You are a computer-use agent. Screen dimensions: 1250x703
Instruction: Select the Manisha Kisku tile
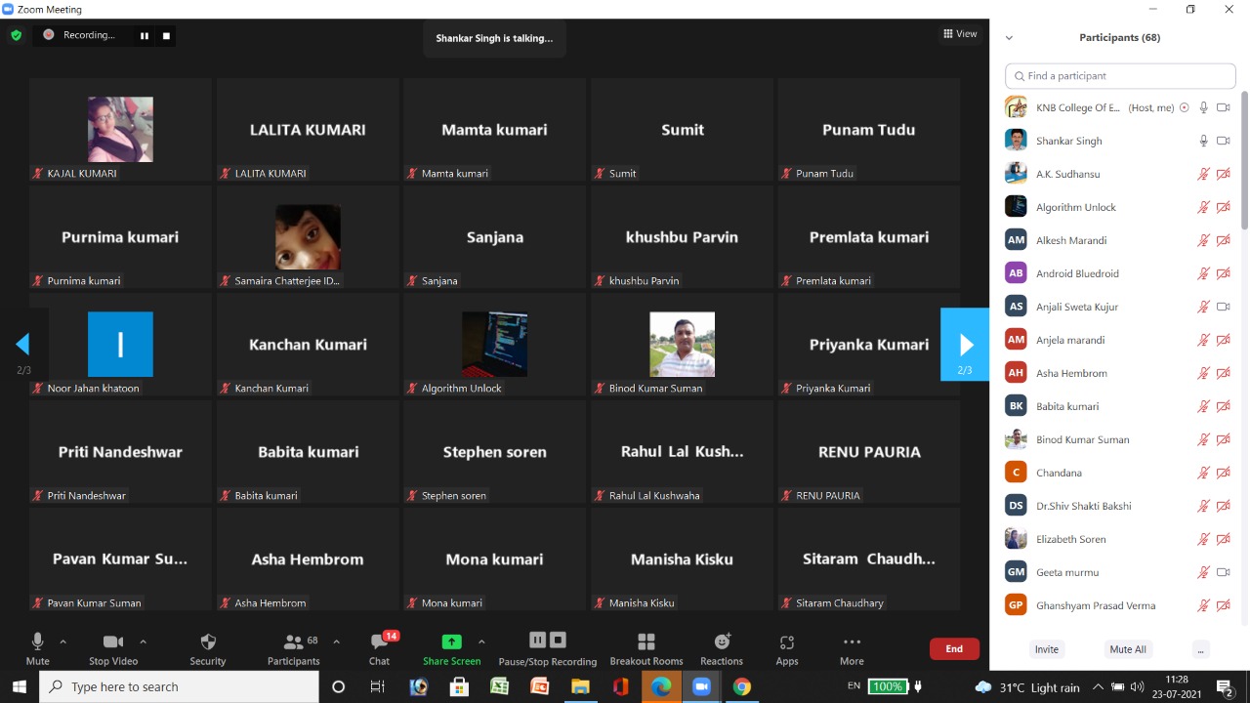coord(682,559)
